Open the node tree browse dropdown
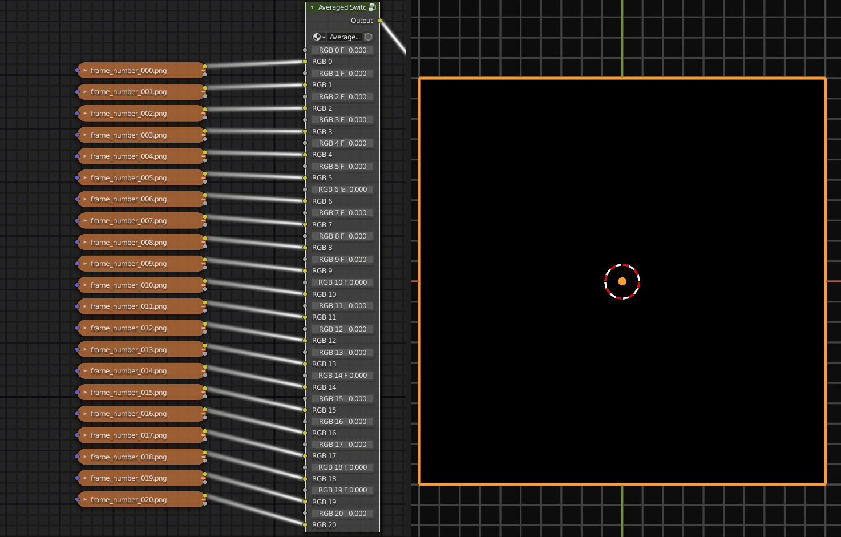Viewport: 841px width, 537px height. (319, 37)
